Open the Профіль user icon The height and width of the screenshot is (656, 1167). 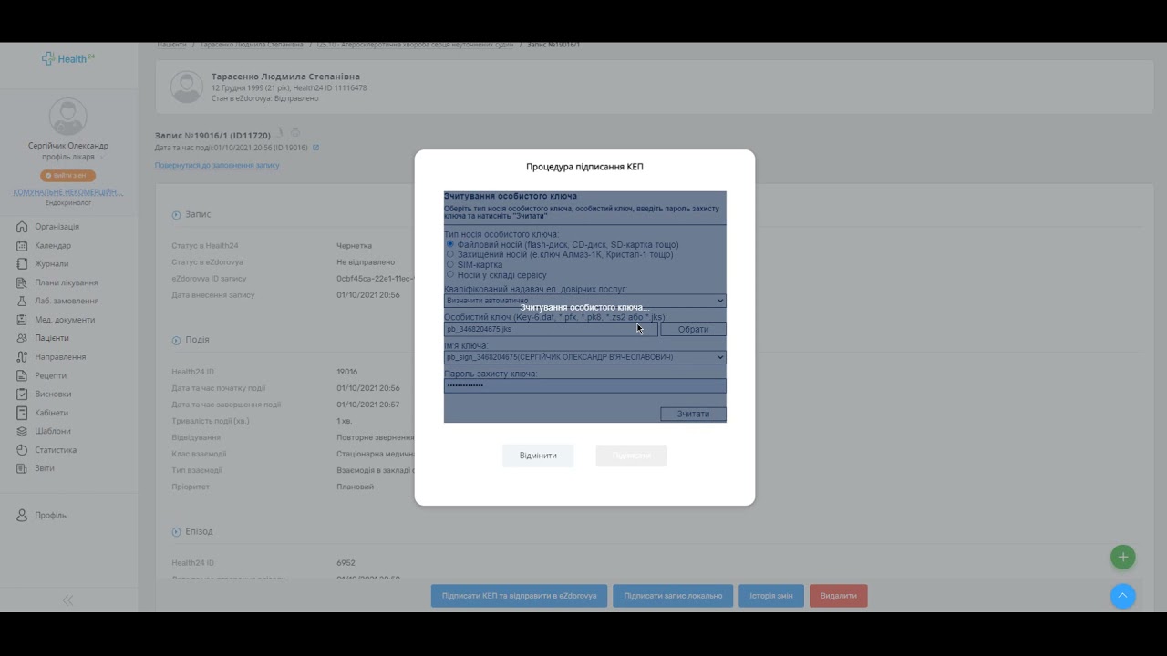22,516
